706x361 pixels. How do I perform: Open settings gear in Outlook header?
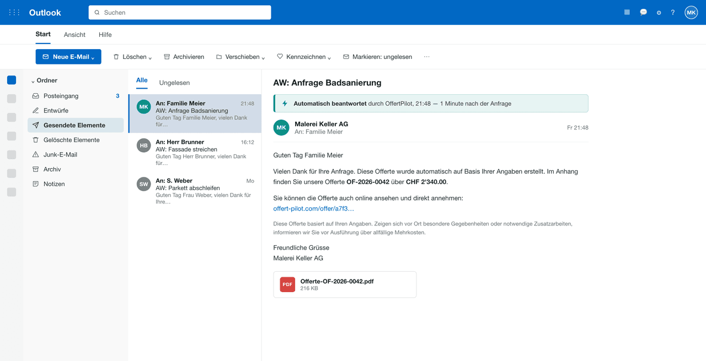pyautogui.click(x=659, y=12)
